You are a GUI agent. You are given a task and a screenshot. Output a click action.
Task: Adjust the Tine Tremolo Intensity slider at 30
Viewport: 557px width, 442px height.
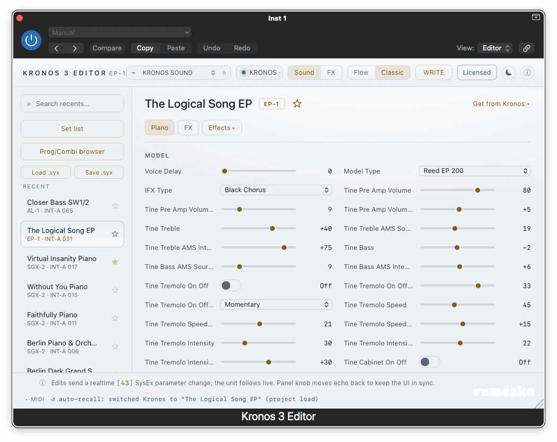pyautogui.click(x=259, y=343)
